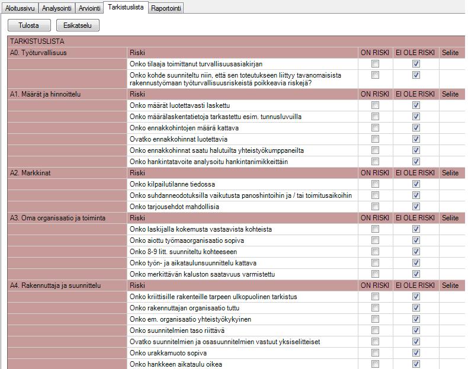
Task: Uncheck EI OLE RISKI for kilpailutilanne tiedossa
Action: click(416, 184)
